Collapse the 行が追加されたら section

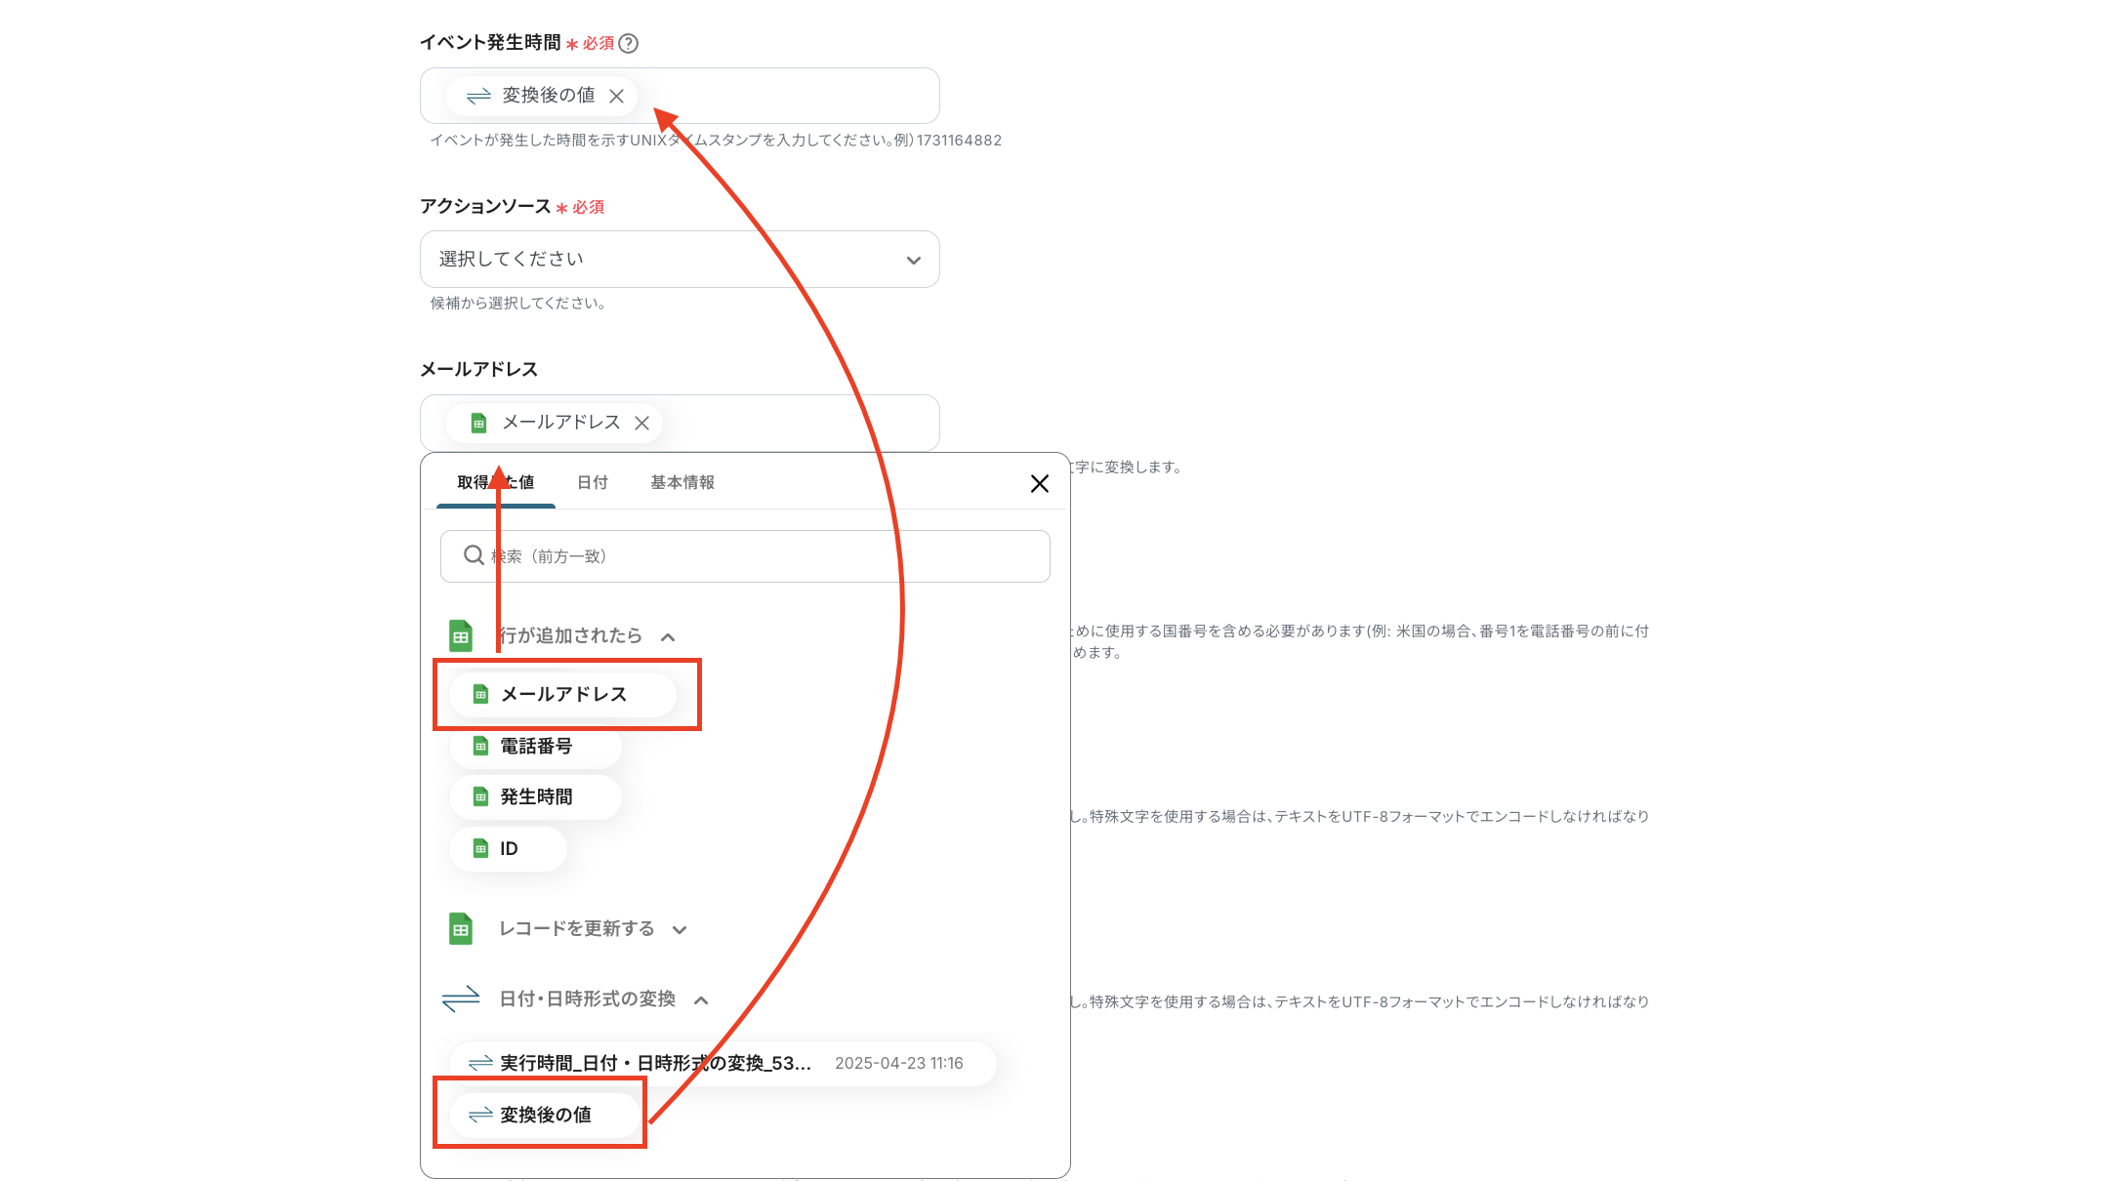[x=668, y=637]
